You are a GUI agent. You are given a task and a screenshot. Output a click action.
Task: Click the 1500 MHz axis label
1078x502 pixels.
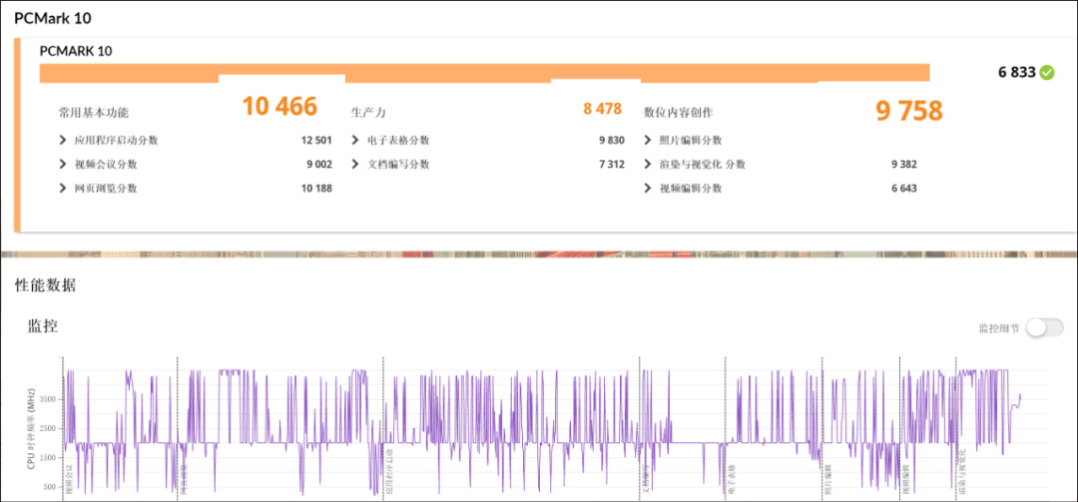point(46,458)
